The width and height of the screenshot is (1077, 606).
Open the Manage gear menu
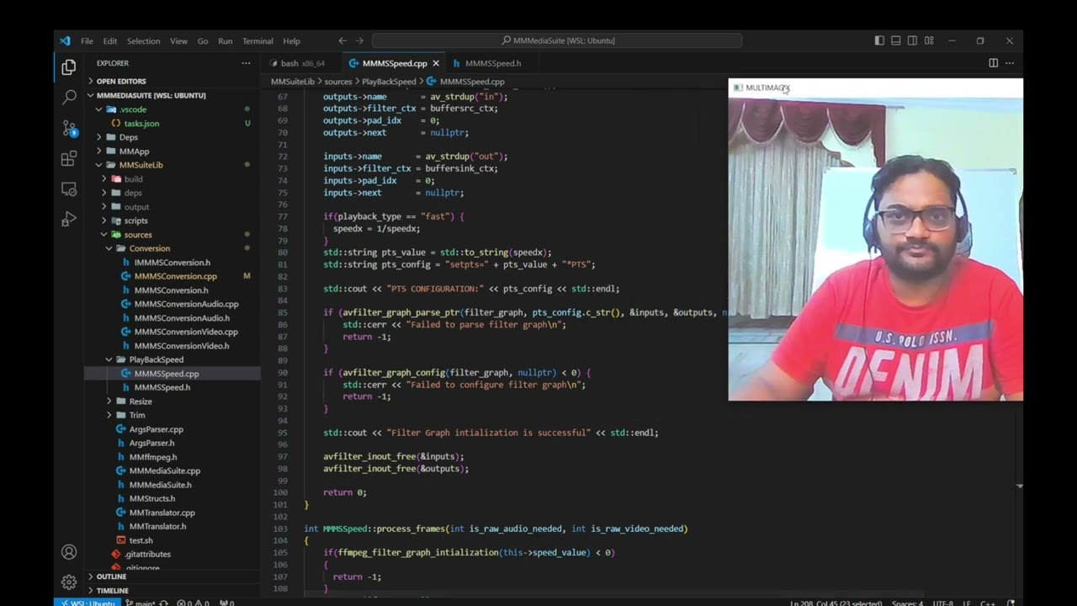click(x=69, y=582)
